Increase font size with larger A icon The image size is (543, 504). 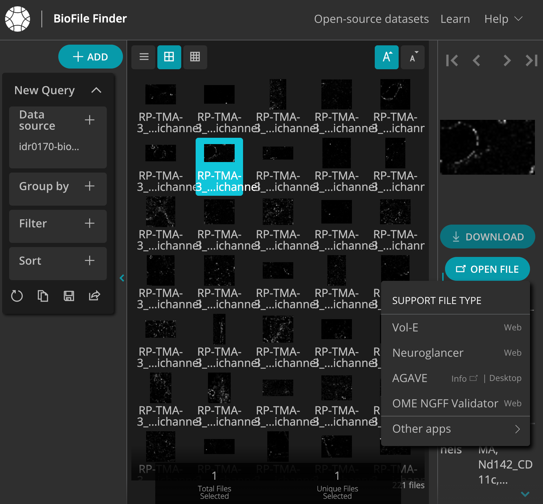386,57
